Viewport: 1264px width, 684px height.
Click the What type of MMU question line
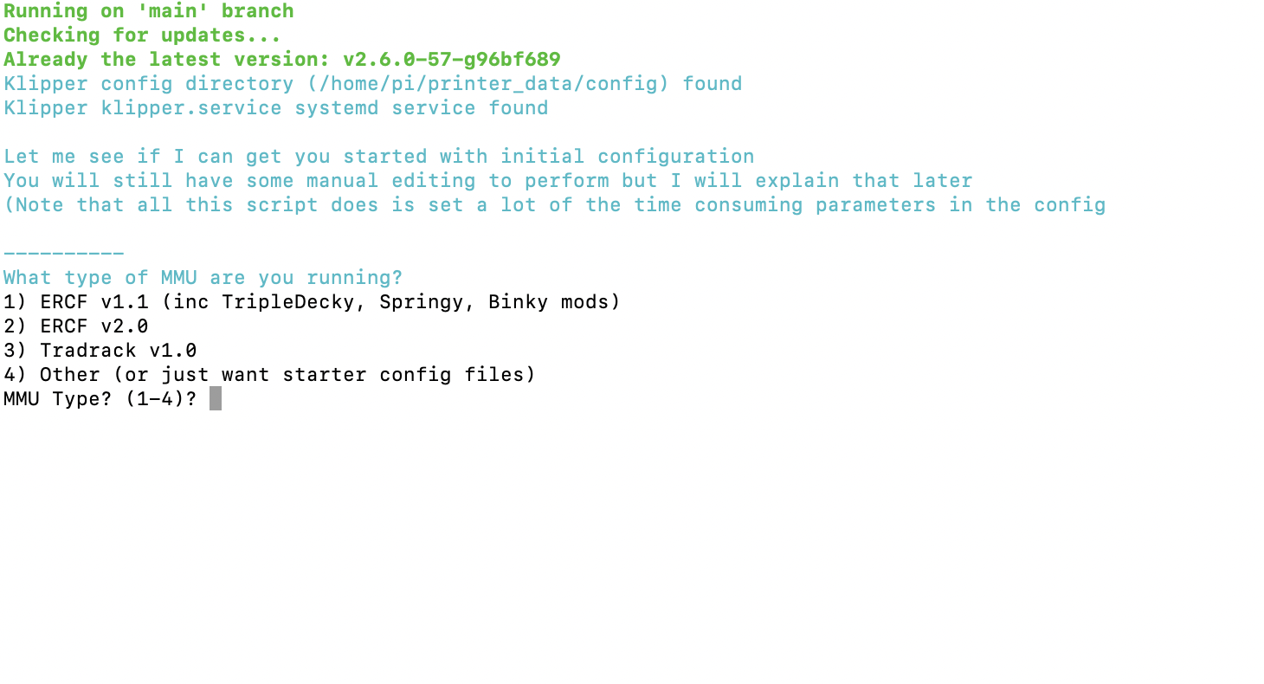point(203,278)
